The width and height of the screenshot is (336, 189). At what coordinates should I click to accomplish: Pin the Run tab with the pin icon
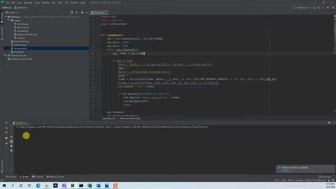tap(6, 143)
